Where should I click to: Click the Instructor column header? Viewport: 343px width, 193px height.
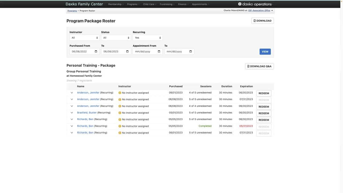(125, 86)
